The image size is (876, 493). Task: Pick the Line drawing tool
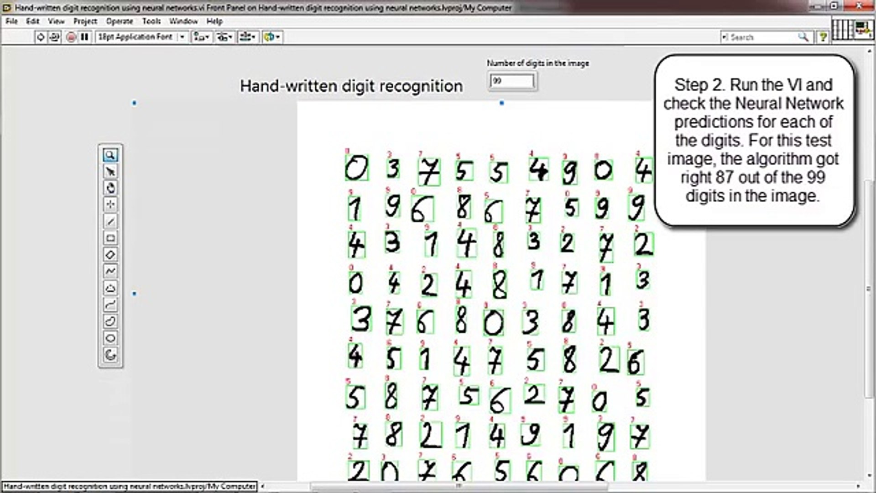110,221
